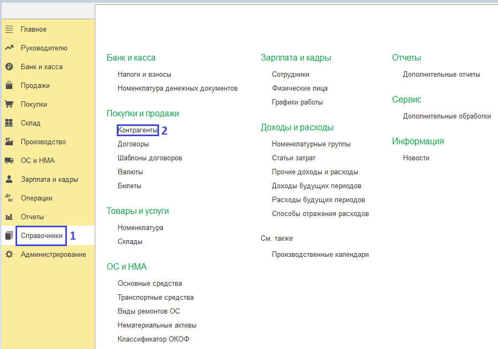The height and width of the screenshot is (349, 498).
Task: Click the warehouse grid icon for Склад
Action: click(9, 123)
